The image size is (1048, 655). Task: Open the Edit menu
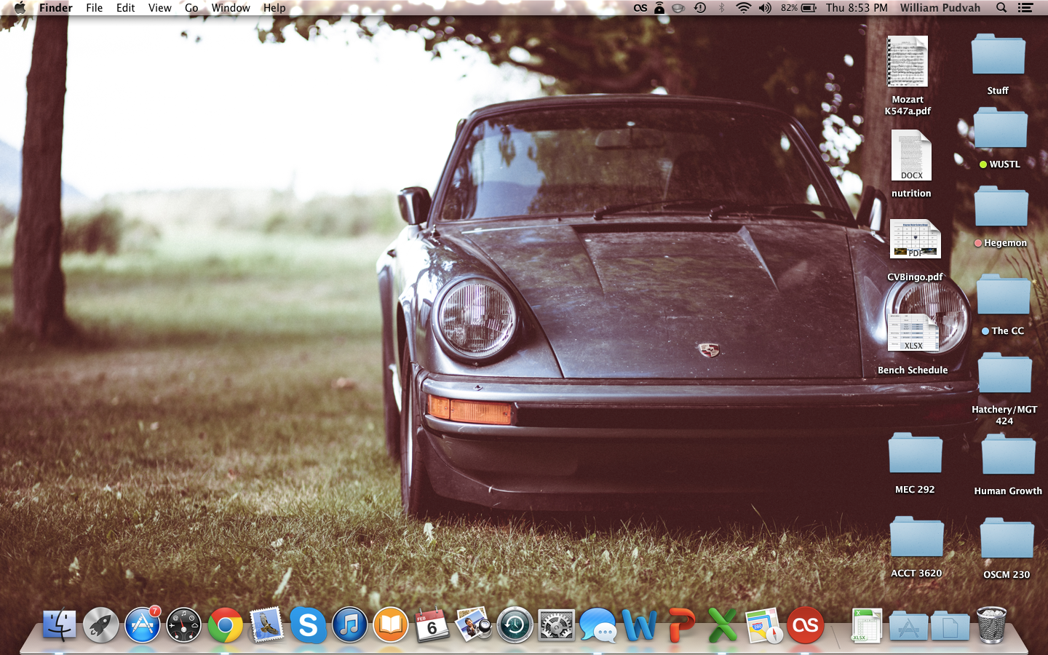click(x=126, y=8)
